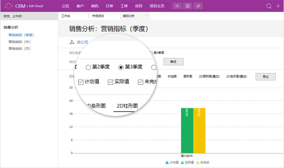Image resolution: width=284 pixels, height=168 pixels.
Task: Toggle the 计划值 checkbox
Action: (81, 82)
